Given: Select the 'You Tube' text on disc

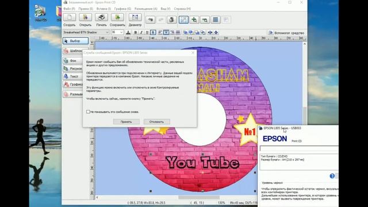Looking at the screenshot, I should (x=202, y=162).
